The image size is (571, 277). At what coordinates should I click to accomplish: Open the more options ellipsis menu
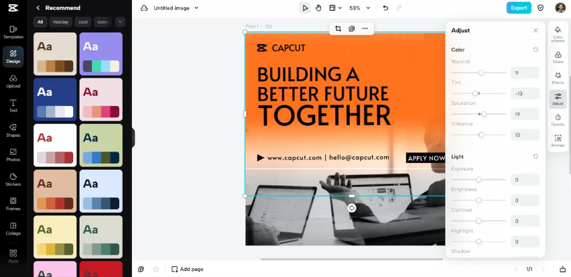click(365, 28)
